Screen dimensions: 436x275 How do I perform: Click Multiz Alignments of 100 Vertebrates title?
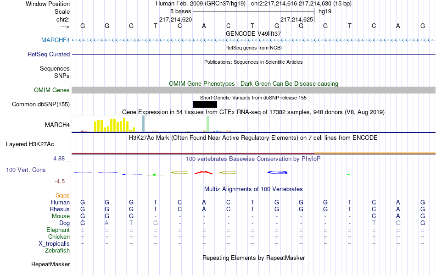253,189
